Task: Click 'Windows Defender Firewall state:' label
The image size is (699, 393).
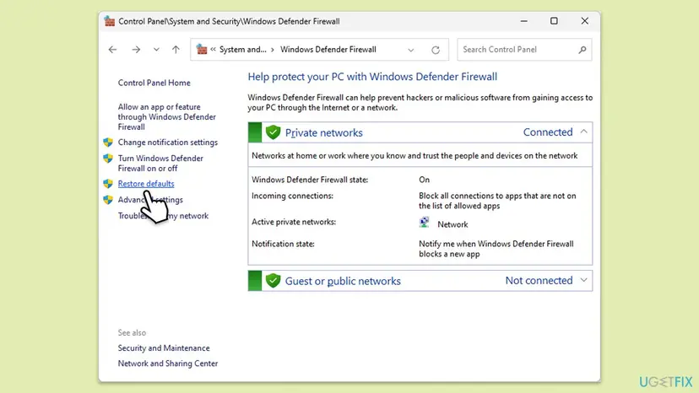Action: pyautogui.click(x=310, y=180)
